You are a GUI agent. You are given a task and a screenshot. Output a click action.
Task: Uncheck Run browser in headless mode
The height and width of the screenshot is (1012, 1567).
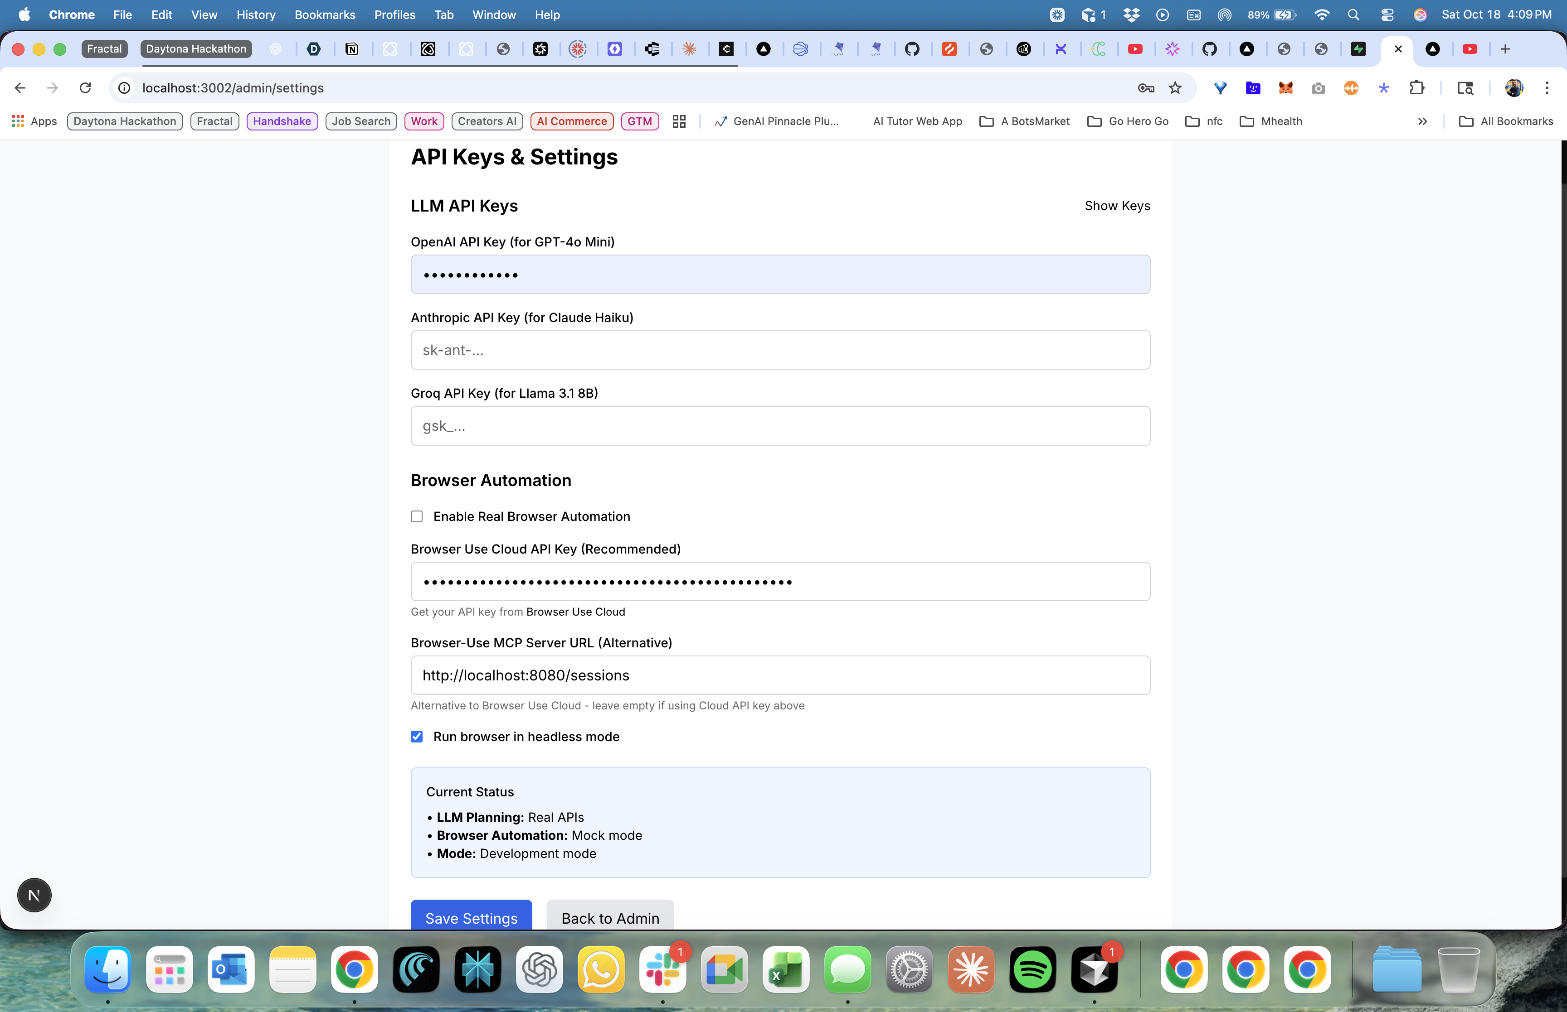(417, 737)
